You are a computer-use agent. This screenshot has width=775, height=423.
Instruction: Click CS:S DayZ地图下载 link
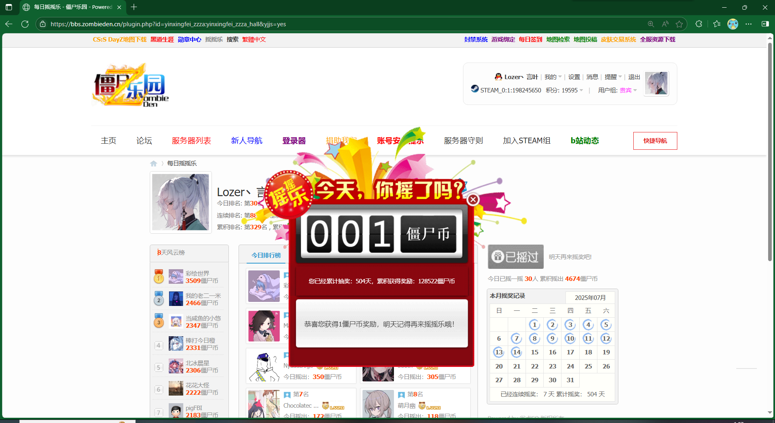click(119, 40)
